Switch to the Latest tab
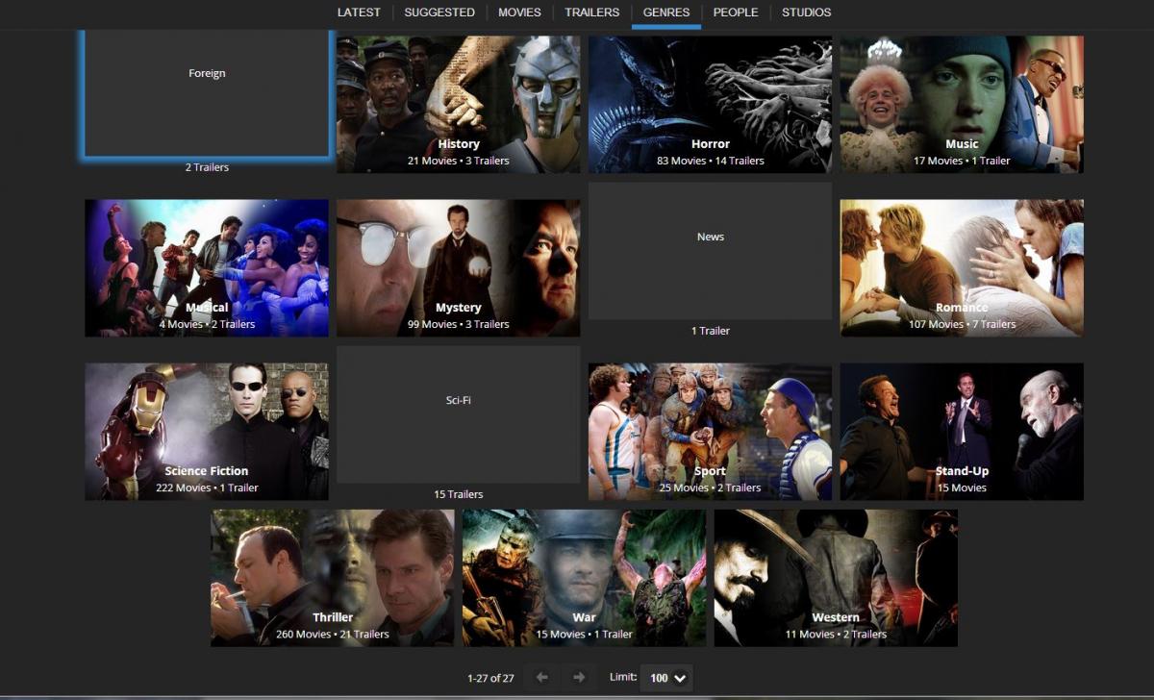 click(x=359, y=12)
